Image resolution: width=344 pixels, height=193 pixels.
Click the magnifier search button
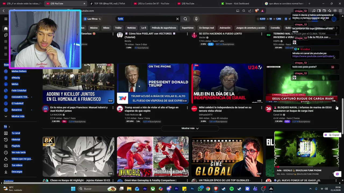[x=185, y=19]
